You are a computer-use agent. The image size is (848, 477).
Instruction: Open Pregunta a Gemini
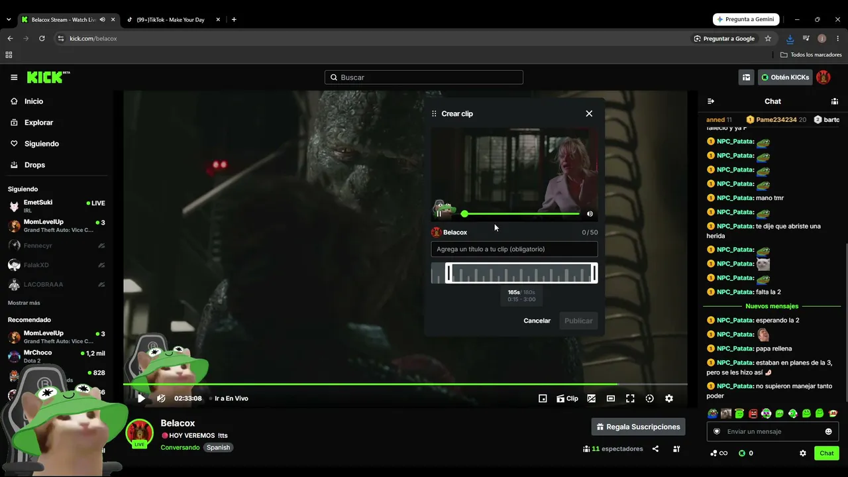pyautogui.click(x=746, y=19)
